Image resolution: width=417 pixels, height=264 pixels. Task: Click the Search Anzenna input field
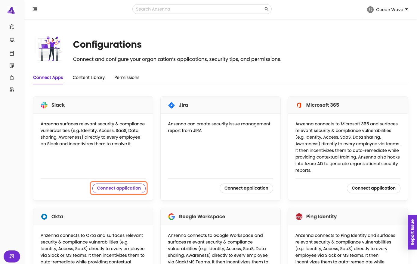click(199, 9)
